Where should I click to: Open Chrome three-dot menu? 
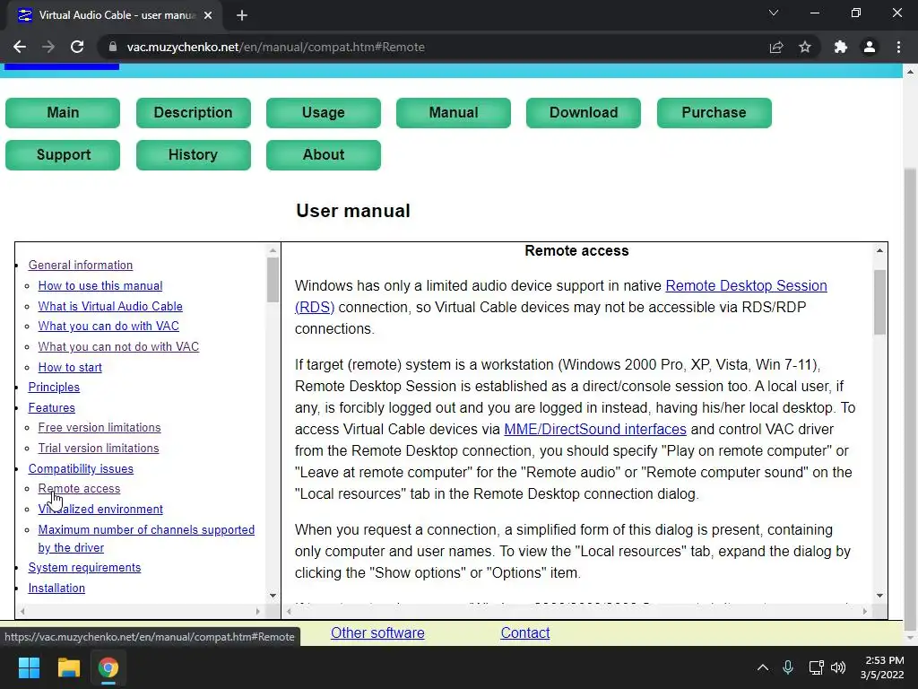(898, 47)
